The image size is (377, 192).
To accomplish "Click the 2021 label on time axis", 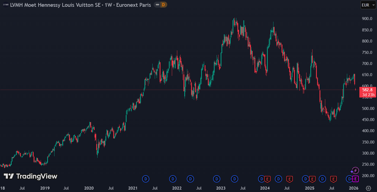I will [133, 188].
